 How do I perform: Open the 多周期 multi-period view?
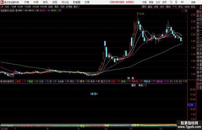point(69,7)
